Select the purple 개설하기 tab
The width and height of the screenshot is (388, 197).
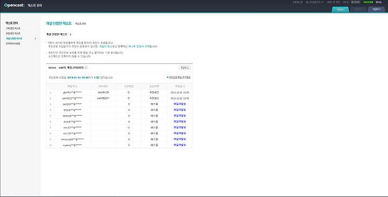tap(376, 9)
